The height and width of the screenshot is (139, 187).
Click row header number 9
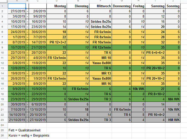(4, 47)
